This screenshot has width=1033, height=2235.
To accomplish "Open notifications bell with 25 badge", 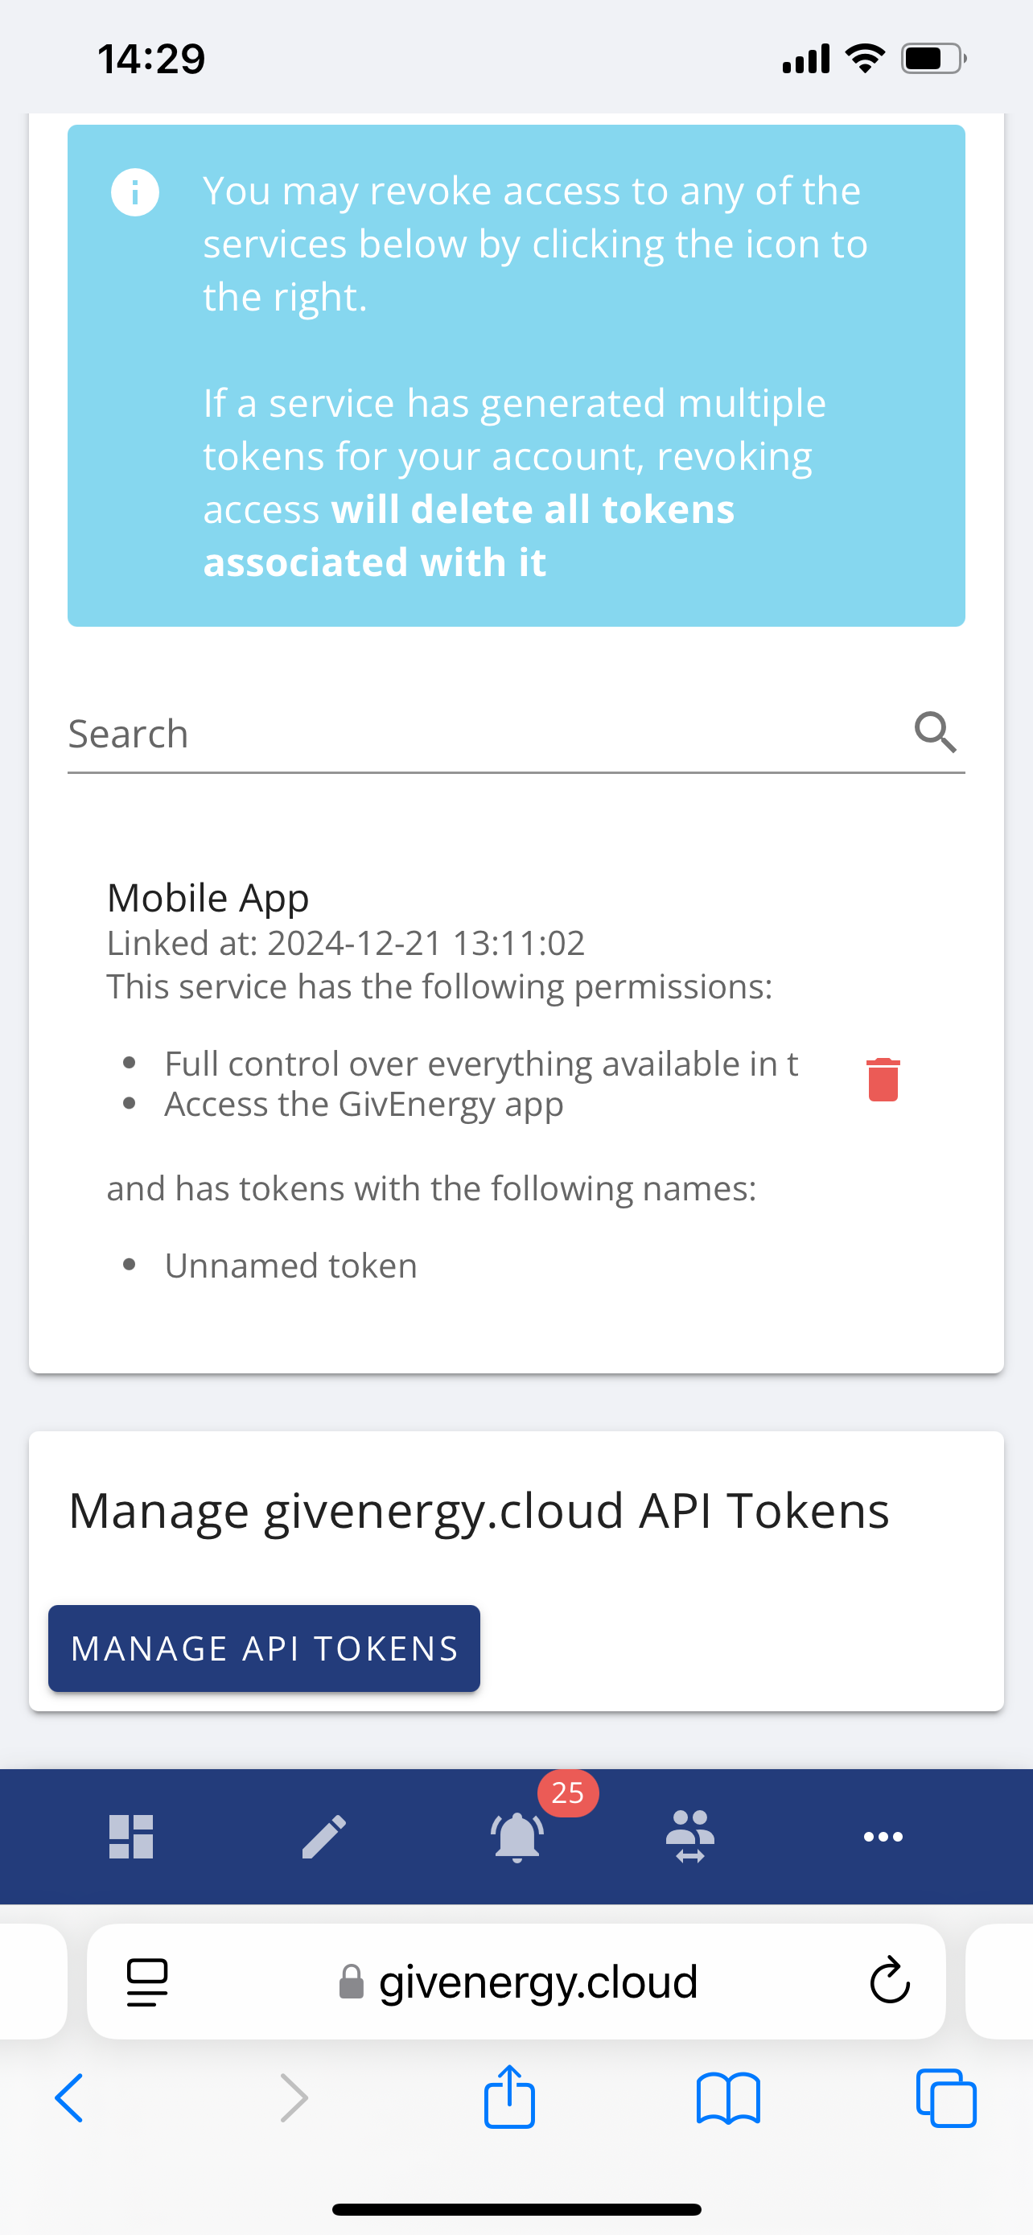I will click(x=517, y=1837).
